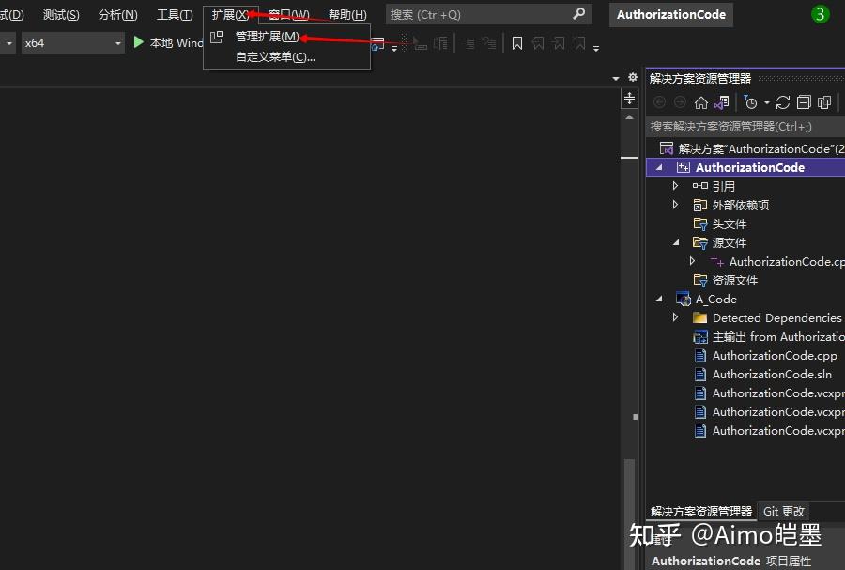The image size is (845, 570).
Task: Toggle a bookmark using the bookmark toolbar icon
Action: (517, 41)
